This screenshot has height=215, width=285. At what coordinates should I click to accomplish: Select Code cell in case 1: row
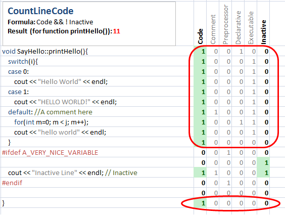(200, 92)
